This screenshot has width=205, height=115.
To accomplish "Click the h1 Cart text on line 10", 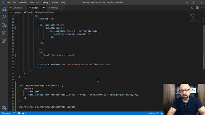I will [45, 19].
